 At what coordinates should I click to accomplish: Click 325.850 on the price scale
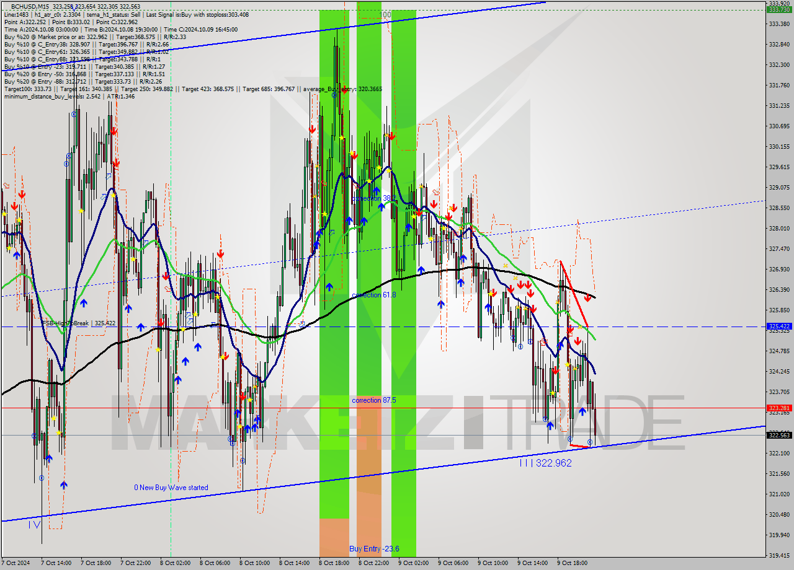click(x=779, y=310)
